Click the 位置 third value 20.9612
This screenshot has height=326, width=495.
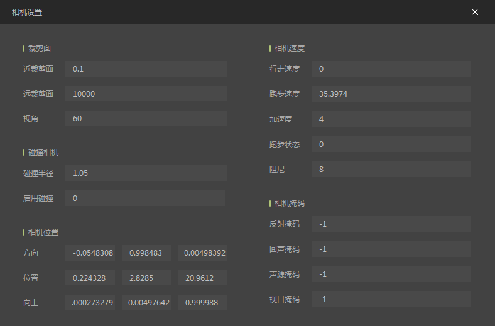(x=202, y=278)
